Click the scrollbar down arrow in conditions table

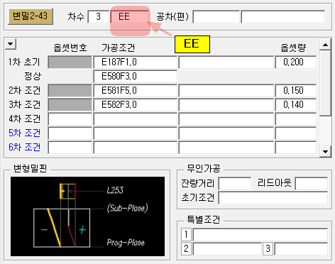(x=325, y=152)
